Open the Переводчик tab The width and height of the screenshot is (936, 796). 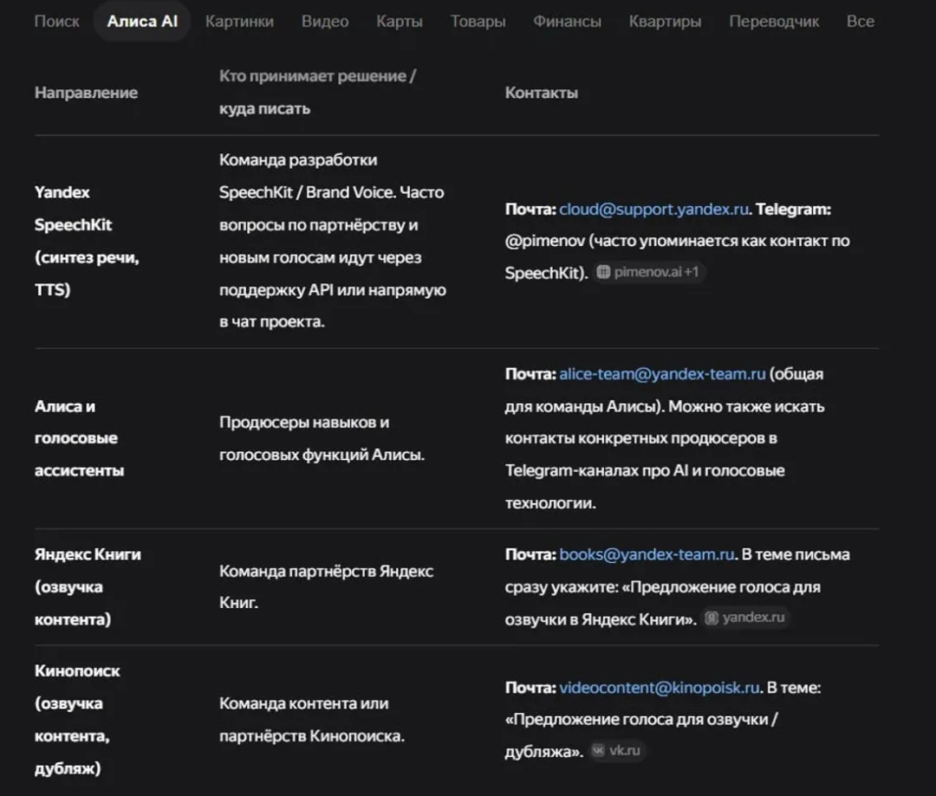[x=774, y=22]
